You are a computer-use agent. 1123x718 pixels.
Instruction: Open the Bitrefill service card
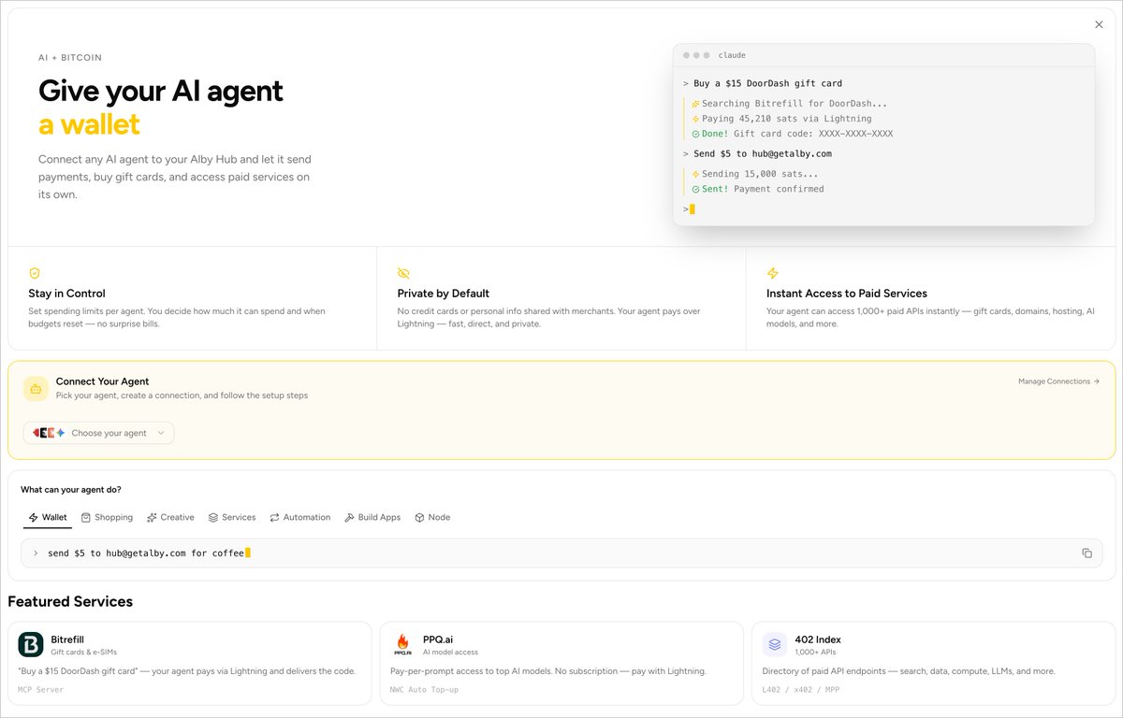[190, 663]
